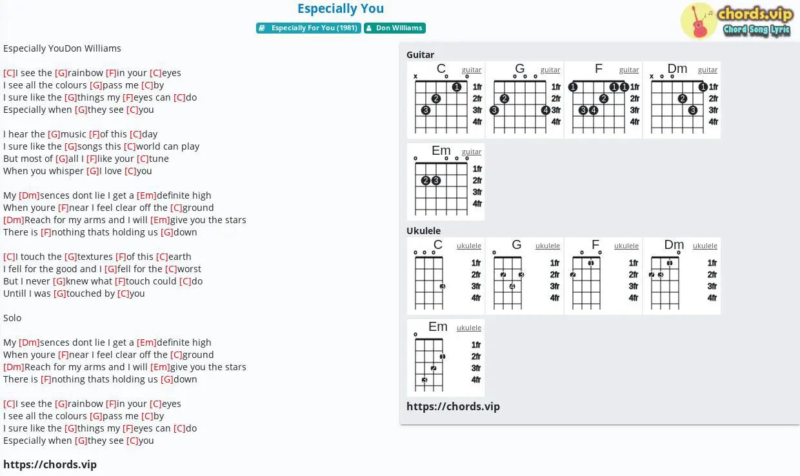This screenshot has width=800, height=476.
Task: Click [F] chord before 'of this day'
Action: point(95,134)
